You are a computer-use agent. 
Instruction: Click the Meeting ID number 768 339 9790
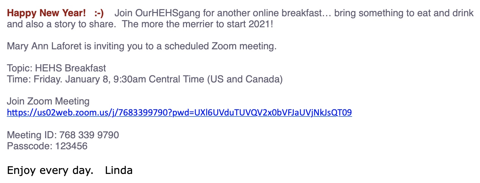click(89, 135)
